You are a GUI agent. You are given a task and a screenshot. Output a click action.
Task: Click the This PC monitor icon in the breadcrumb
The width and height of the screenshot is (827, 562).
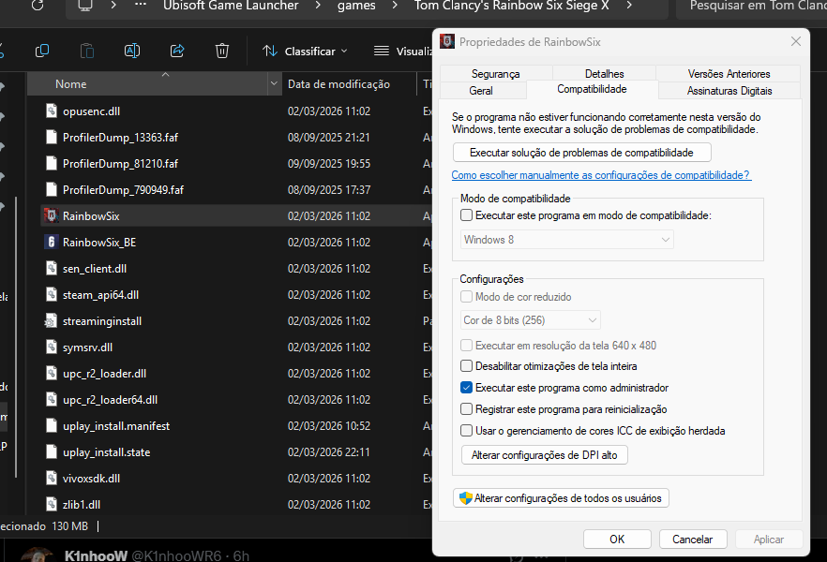click(85, 6)
